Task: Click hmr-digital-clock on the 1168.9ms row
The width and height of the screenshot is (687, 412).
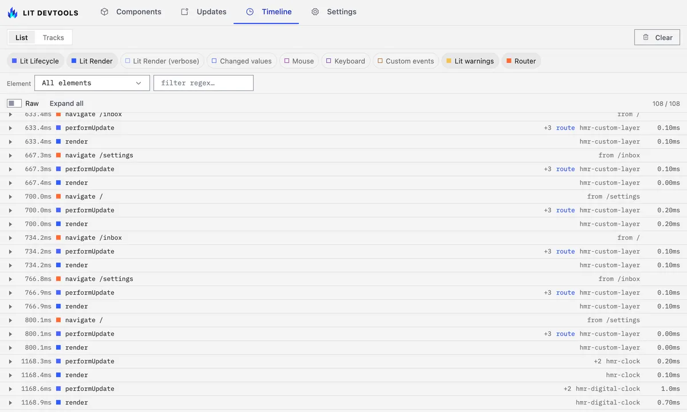Action: [608, 402]
